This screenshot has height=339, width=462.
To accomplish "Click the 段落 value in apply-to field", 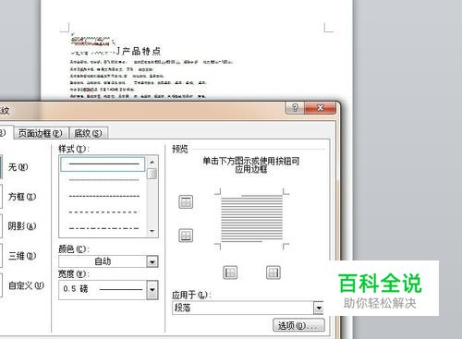I will pyautogui.click(x=183, y=308).
